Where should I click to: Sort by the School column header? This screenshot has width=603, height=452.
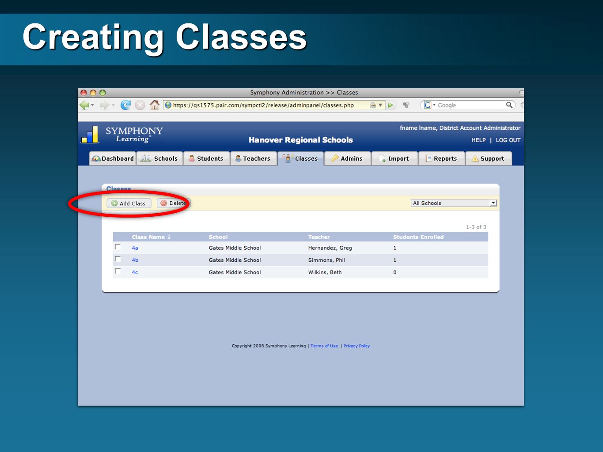point(218,237)
